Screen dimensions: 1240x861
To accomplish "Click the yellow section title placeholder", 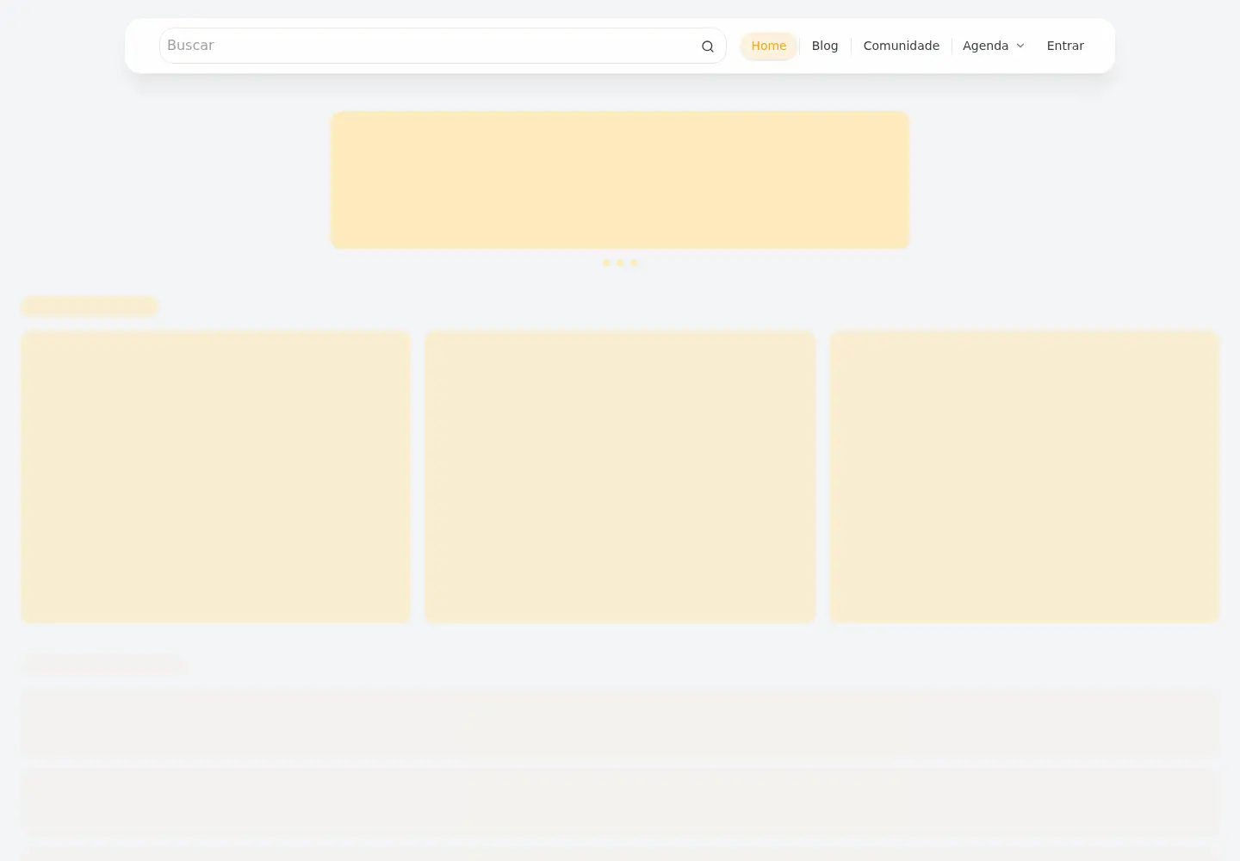I will 90,307.
